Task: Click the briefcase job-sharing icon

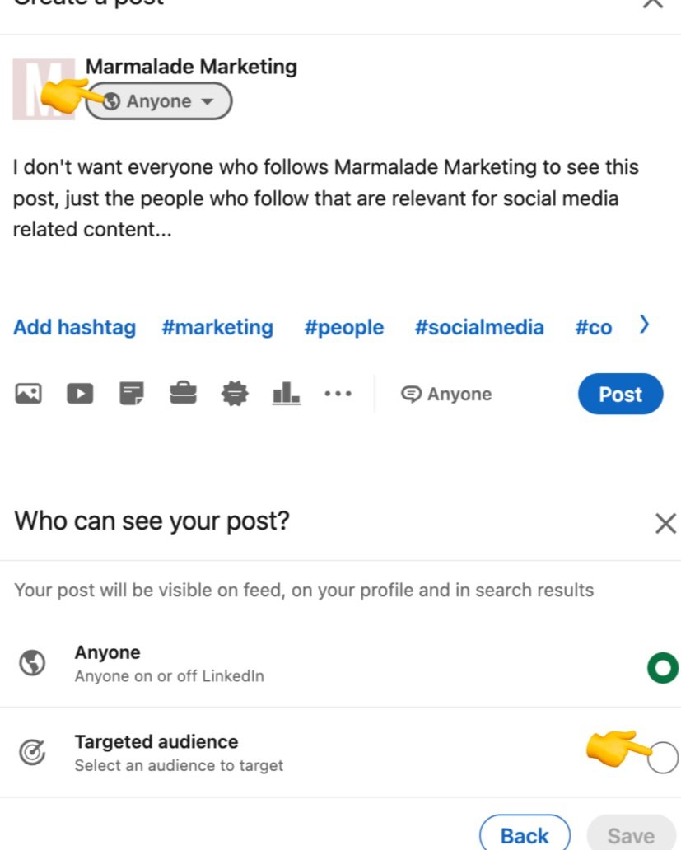Action: coord(183,394)
